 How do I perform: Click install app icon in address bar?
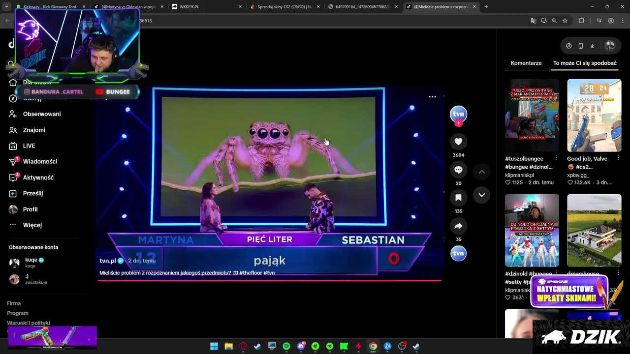pyautogui.click(x=544, y=21)
